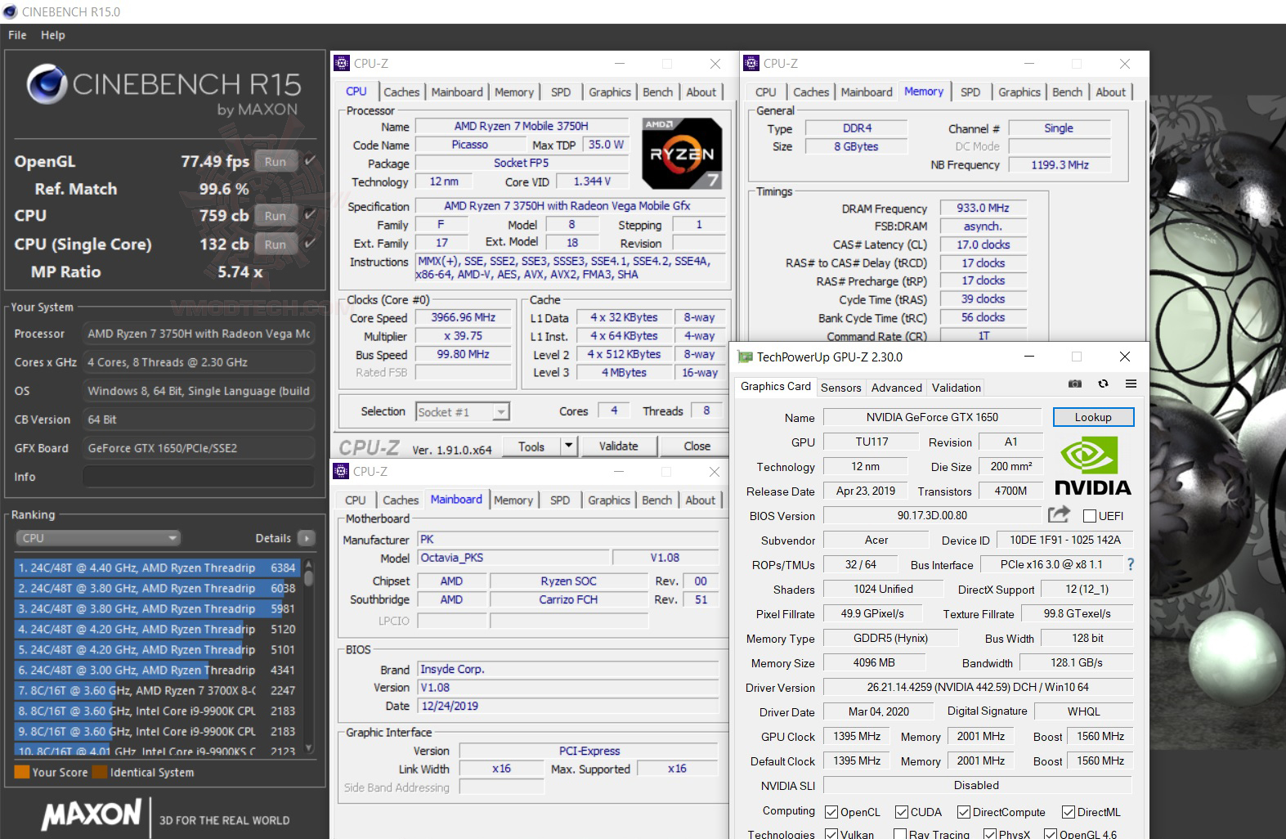
Task: Click the ranking scrollbar down arrow
Action: coord(309,747)
